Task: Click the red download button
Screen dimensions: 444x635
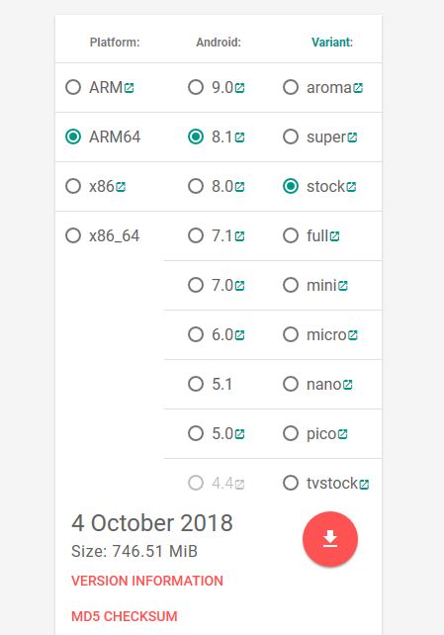Action: tap(330, 539)
